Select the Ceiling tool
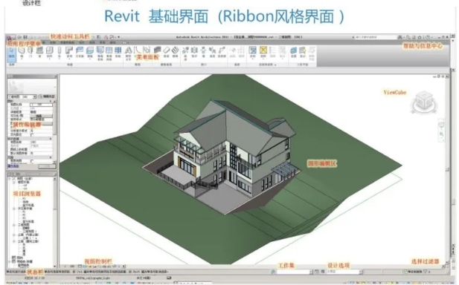 (x=80, y=53)
